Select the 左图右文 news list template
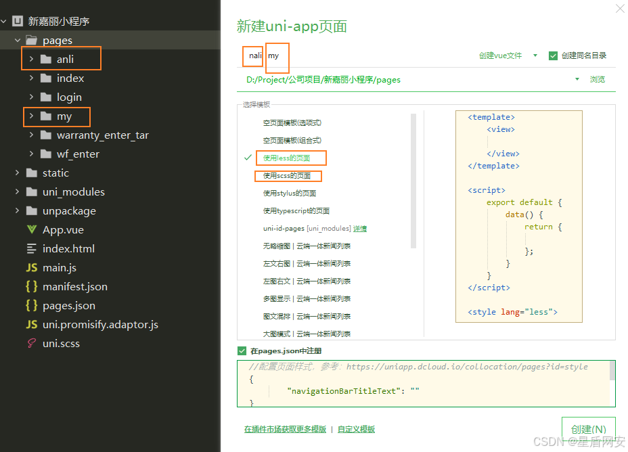 [307, 281]
